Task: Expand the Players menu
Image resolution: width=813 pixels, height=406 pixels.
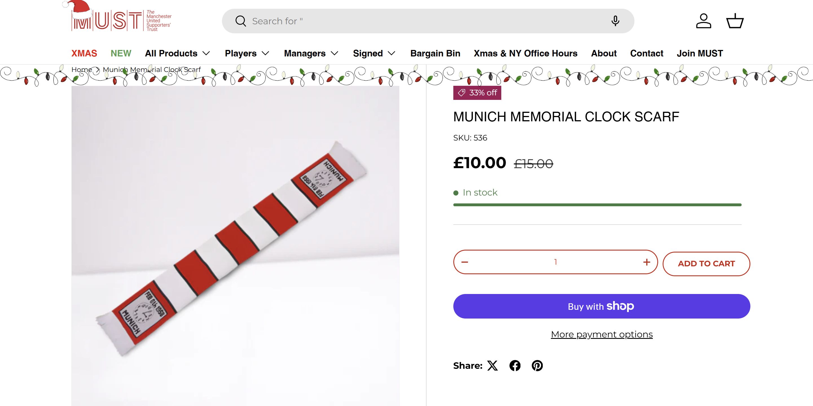Action: [x=247, y=53]
